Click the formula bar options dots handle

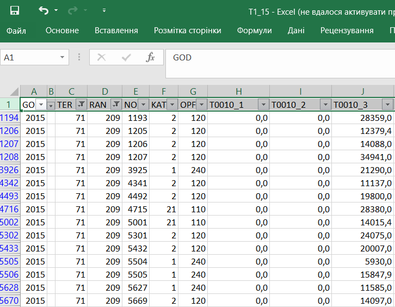pos(79,57)
